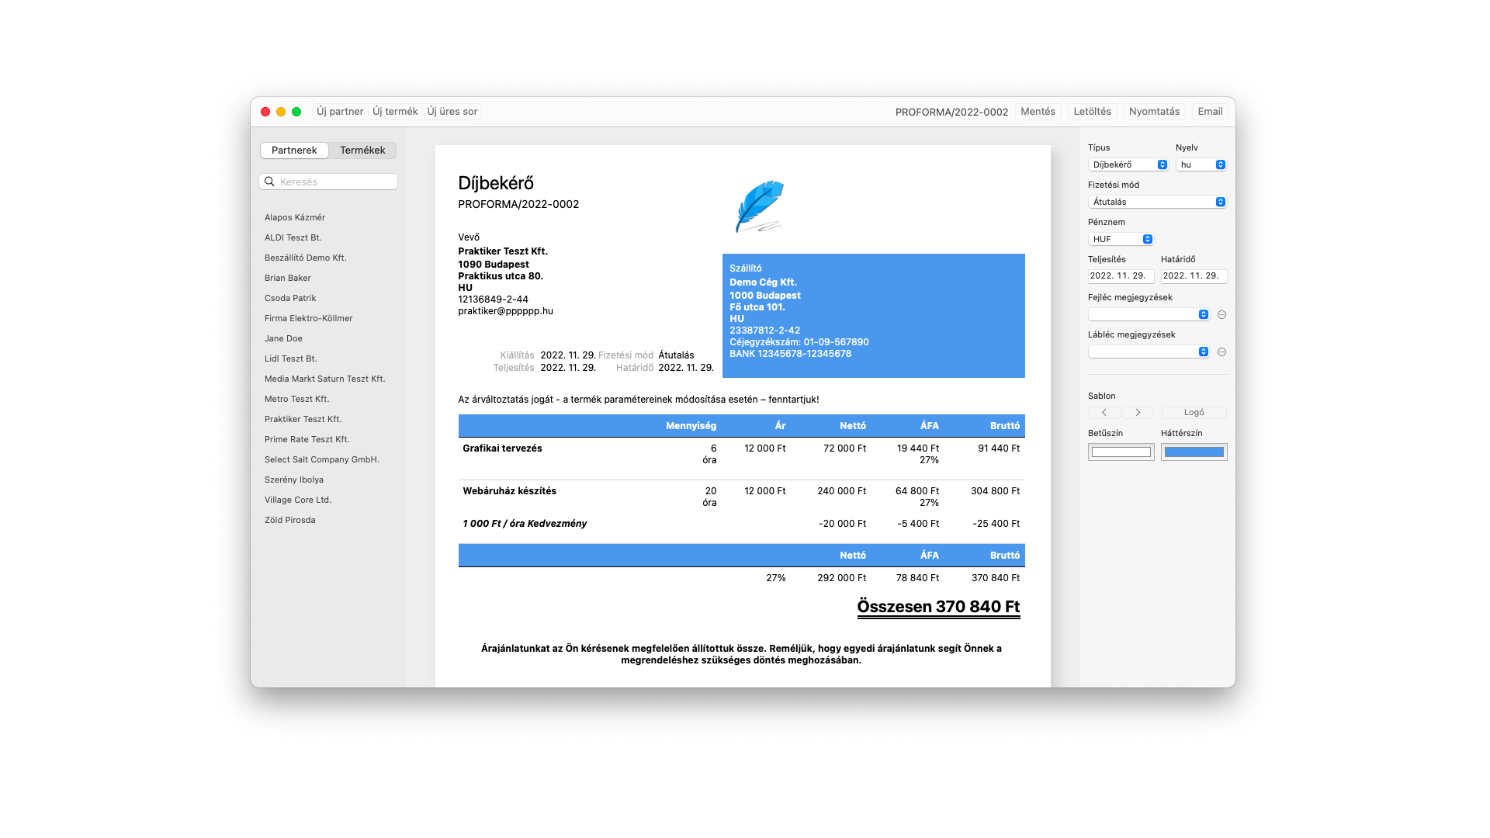Viewport: 1490px width, 838px height.
Task: Select the previous template arrow under Sablon
Action: pyautogui.click(x=1104, y=412)
